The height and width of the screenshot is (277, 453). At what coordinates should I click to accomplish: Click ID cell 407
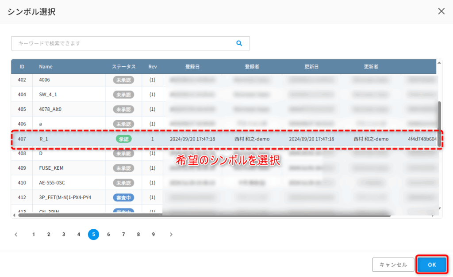(22, 139)
